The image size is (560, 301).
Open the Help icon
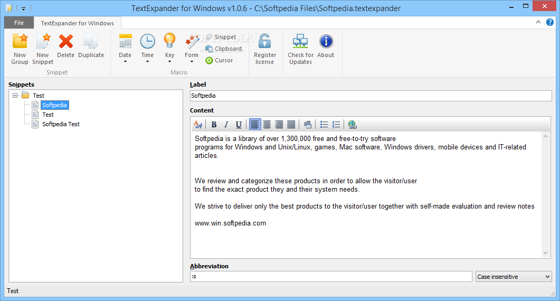(x=550, y=22)
